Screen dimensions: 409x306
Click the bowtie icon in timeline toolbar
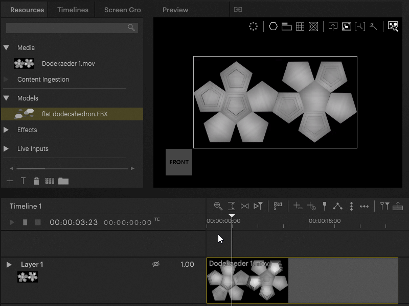click(244, 206)
